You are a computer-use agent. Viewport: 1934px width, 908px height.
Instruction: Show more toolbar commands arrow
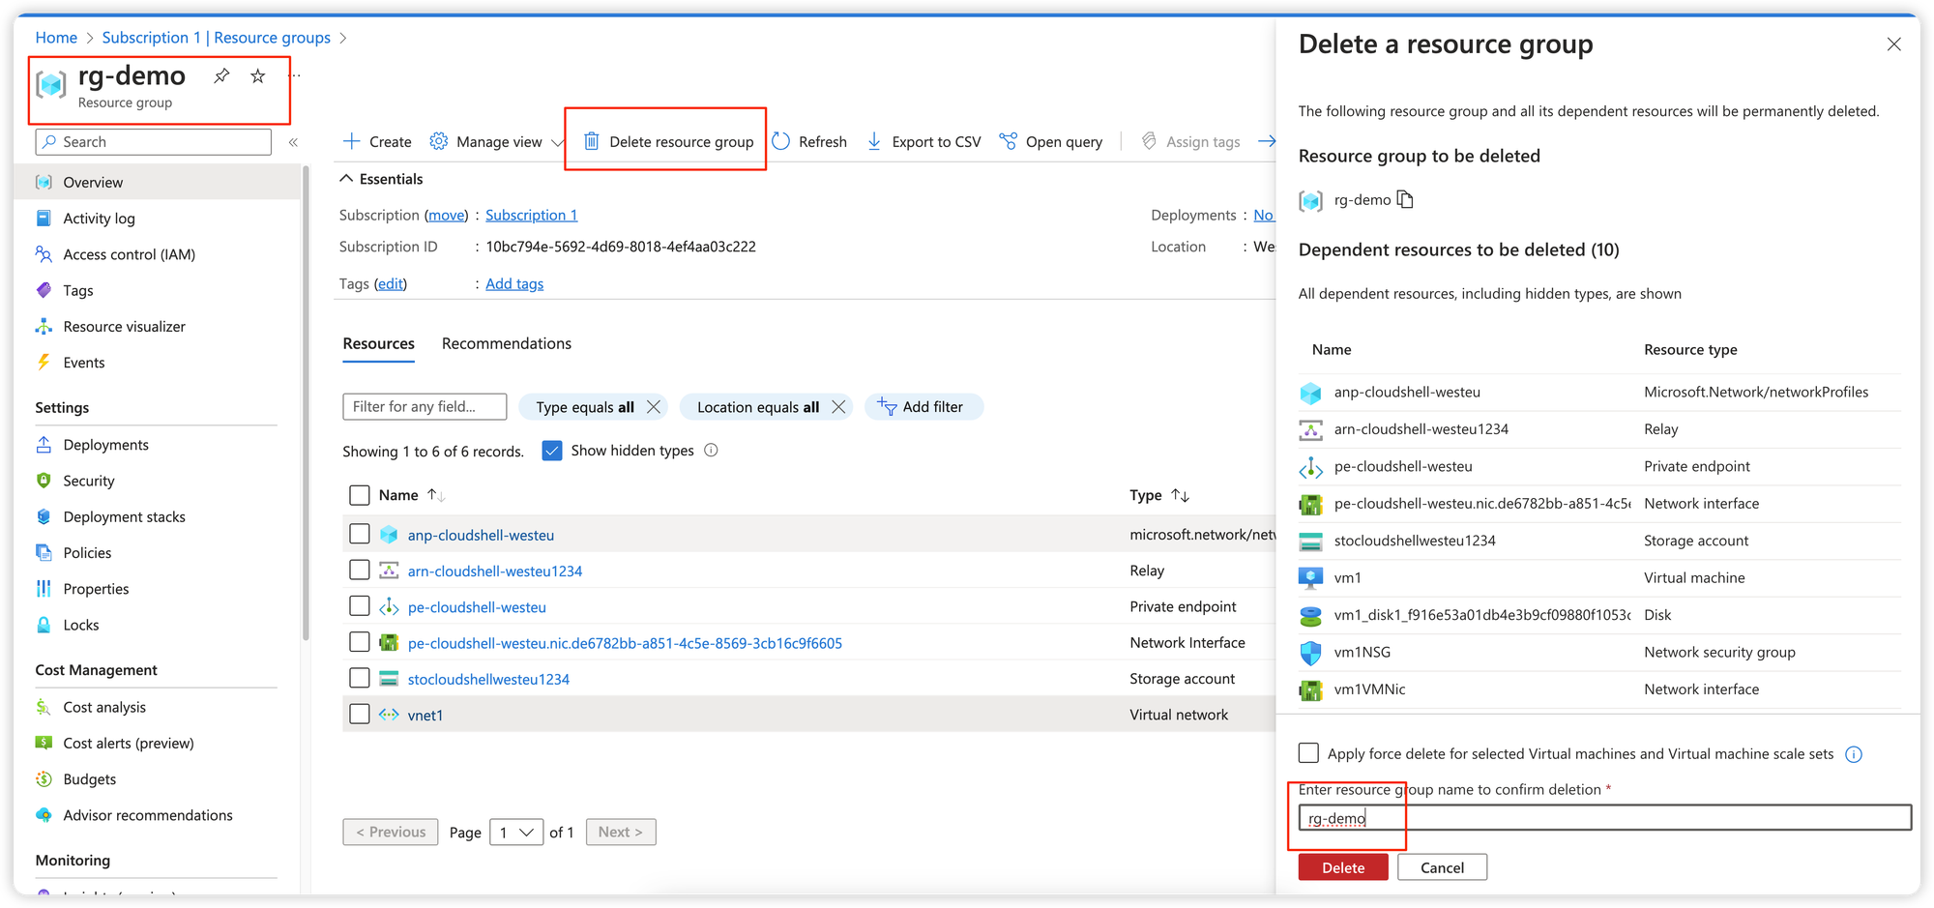pyautogui.click(x=1266, y=141)
